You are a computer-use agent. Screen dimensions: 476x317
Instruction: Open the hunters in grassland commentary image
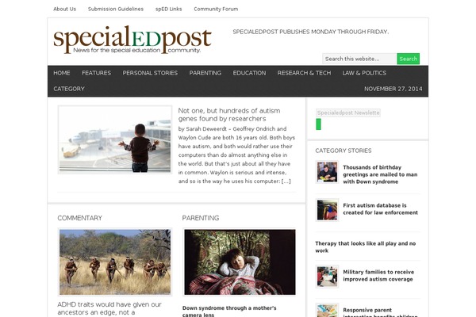115,262
